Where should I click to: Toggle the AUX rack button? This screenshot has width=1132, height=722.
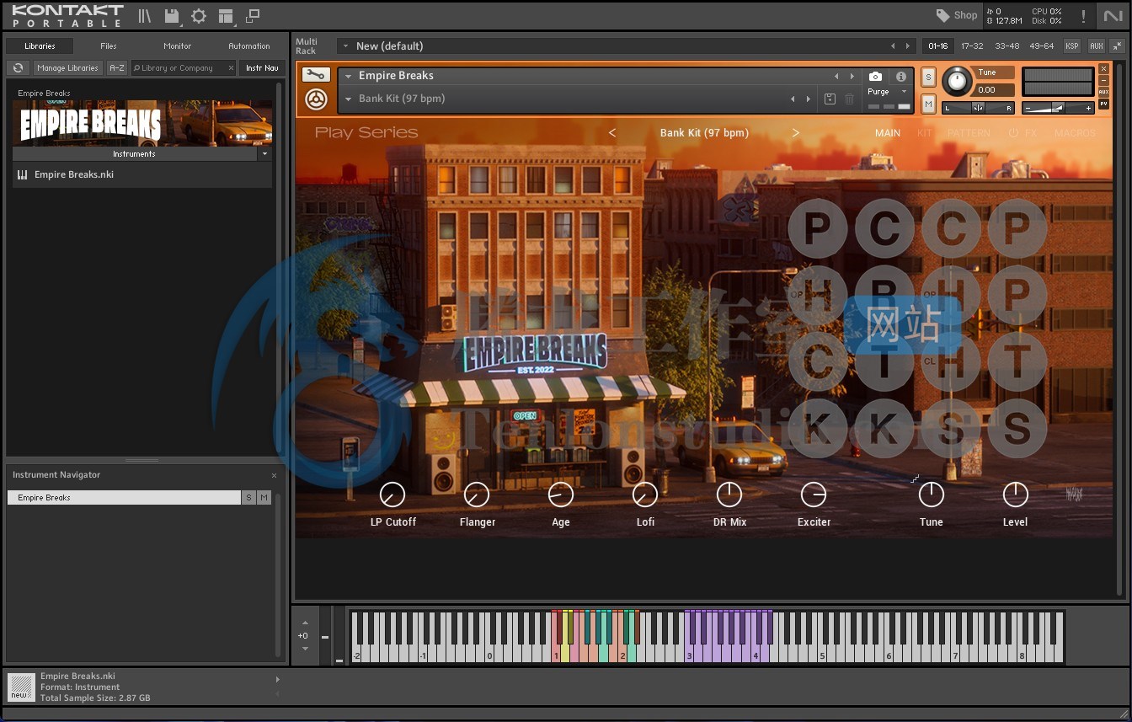point(1096,46)
